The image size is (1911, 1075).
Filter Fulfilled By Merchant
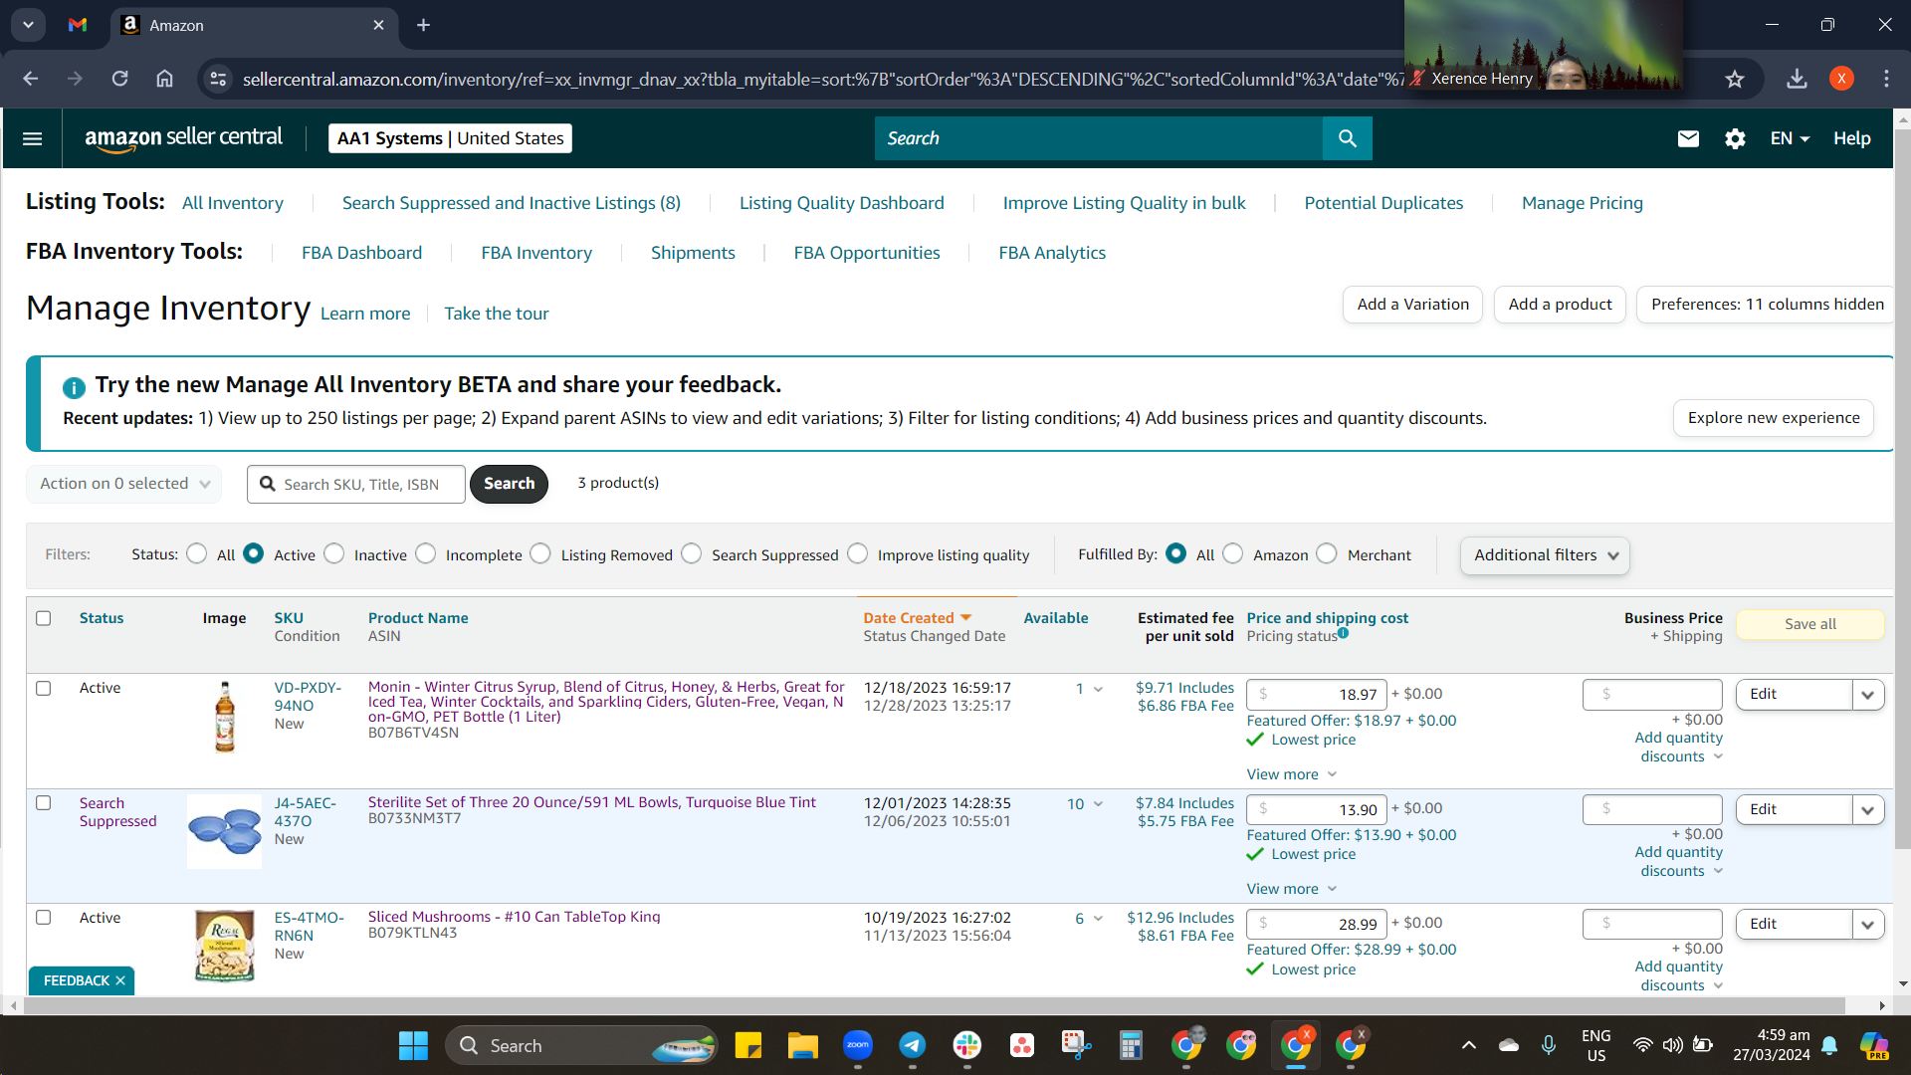(x=1327, y=553)
